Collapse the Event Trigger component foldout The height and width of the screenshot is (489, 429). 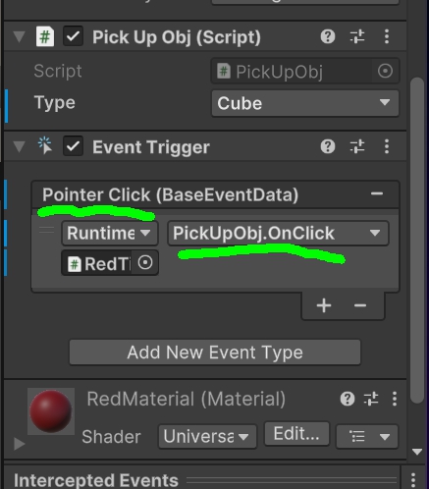point(20,146)
